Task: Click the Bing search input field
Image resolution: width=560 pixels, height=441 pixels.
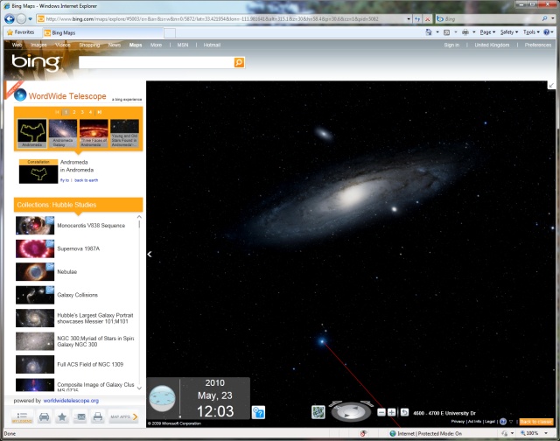Action: click(x=157, y=62)
